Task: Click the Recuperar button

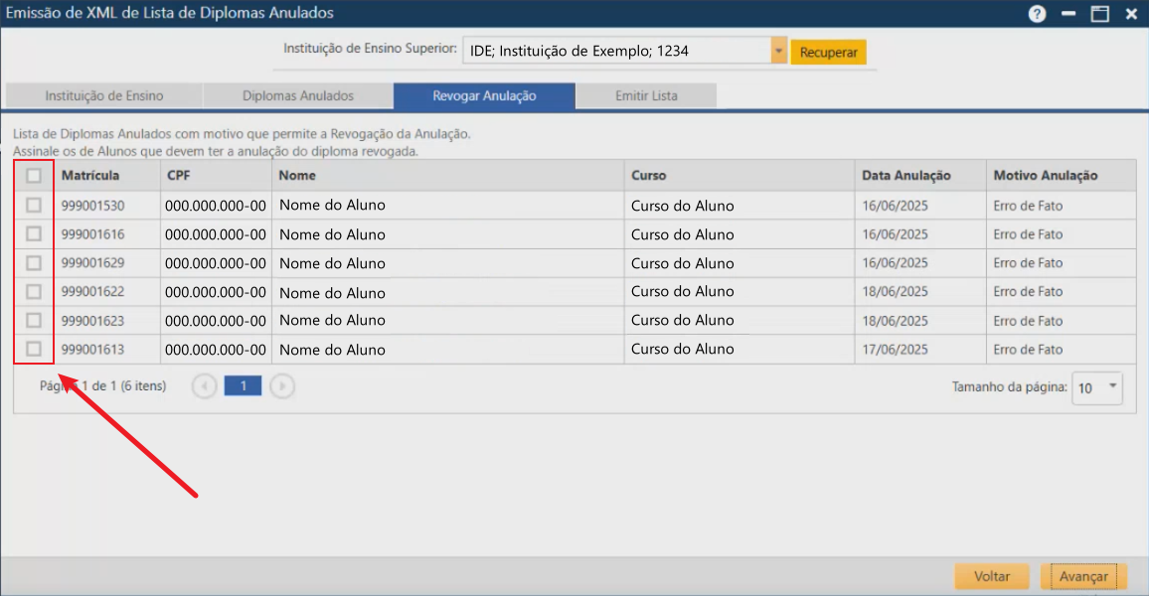Action: point(828,50)
